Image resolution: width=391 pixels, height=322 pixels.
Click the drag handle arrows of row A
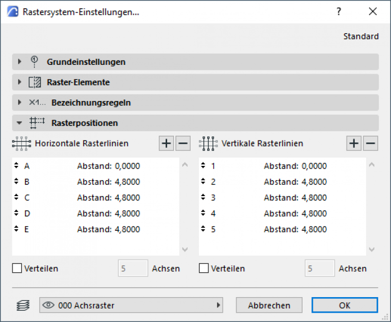[17, 166]
